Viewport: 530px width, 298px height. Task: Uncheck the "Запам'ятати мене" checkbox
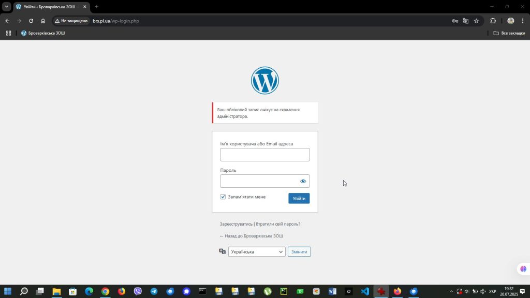pos(223,197)
